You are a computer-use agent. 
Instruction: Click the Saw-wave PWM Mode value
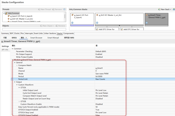click(102, 73)
